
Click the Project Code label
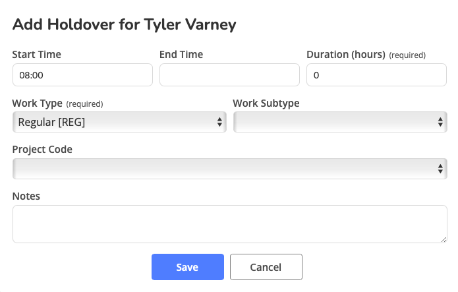coord(42,150)
